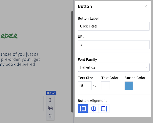Select the blue Button tag label
153x123 pixels.
pos(51,93)
